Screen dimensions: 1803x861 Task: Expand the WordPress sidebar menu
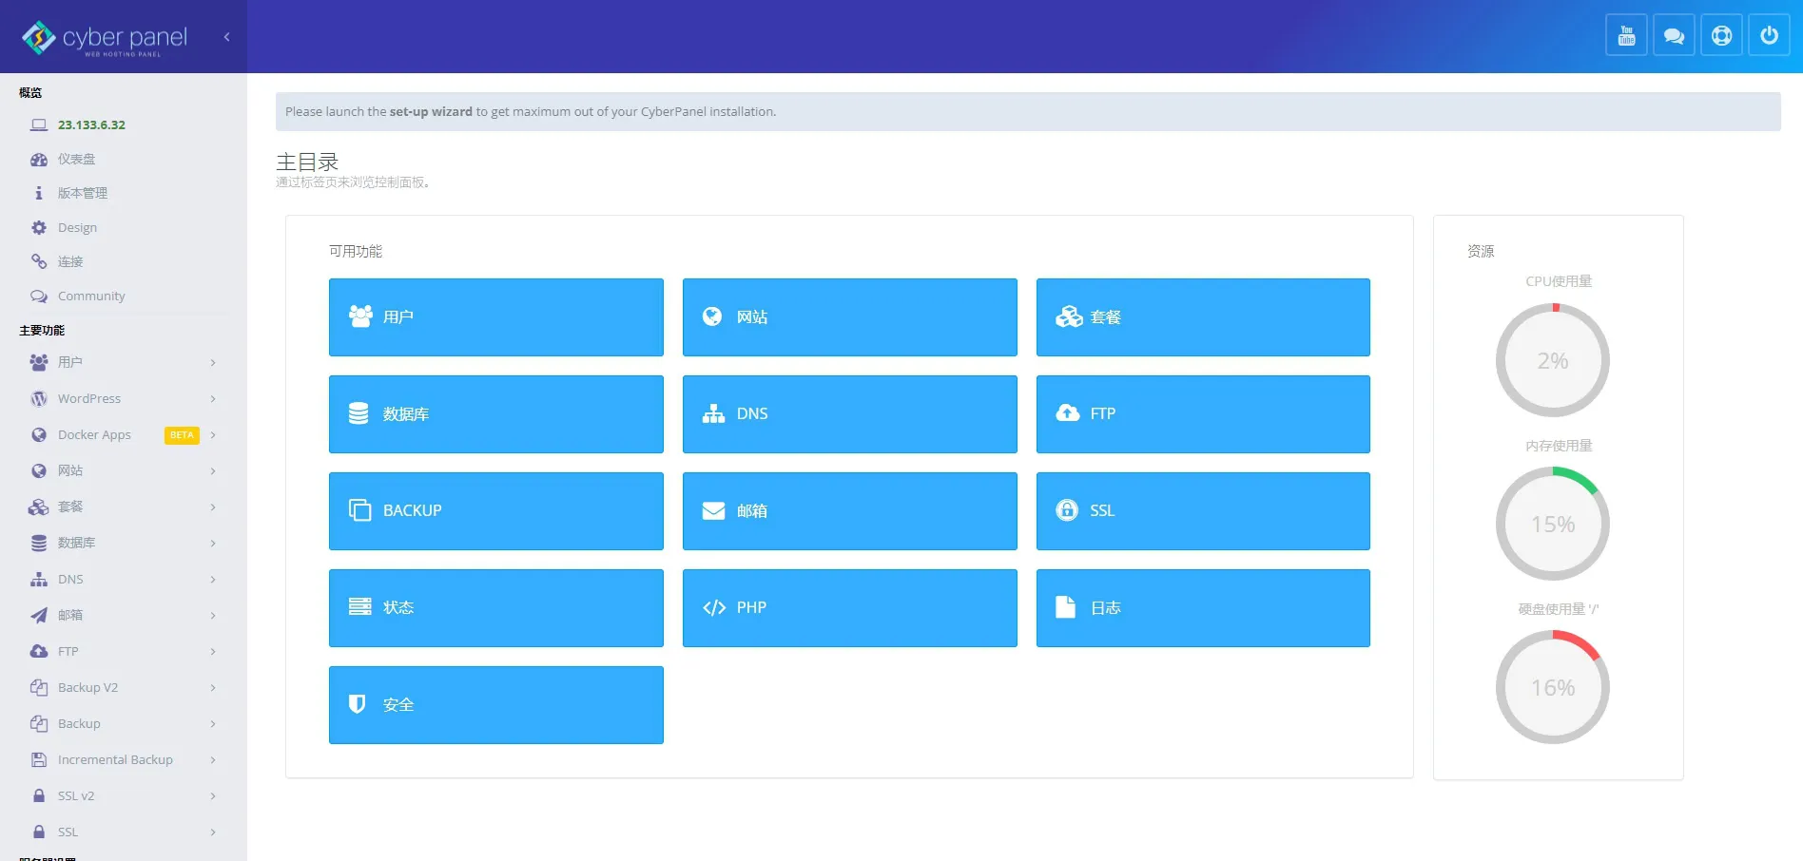coord(124,399)
